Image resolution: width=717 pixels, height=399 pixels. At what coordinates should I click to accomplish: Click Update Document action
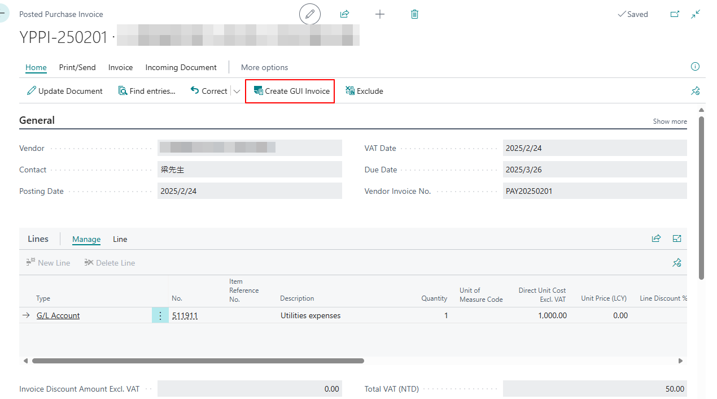tap(65, 91)
